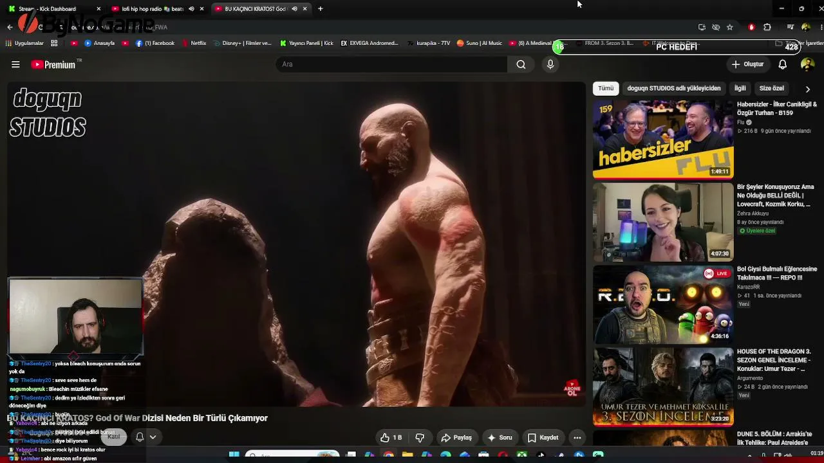This screenshot has height=463, width=824.
Task: Select the Tümü filter chip
Action: tap(606, 89)
